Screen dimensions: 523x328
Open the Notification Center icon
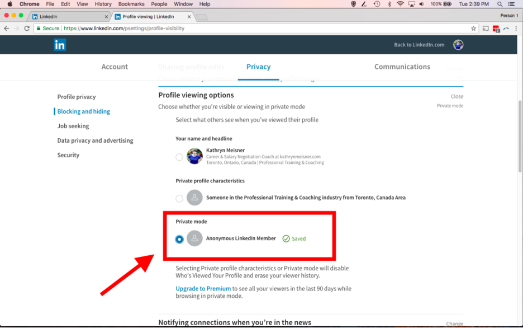511,4
